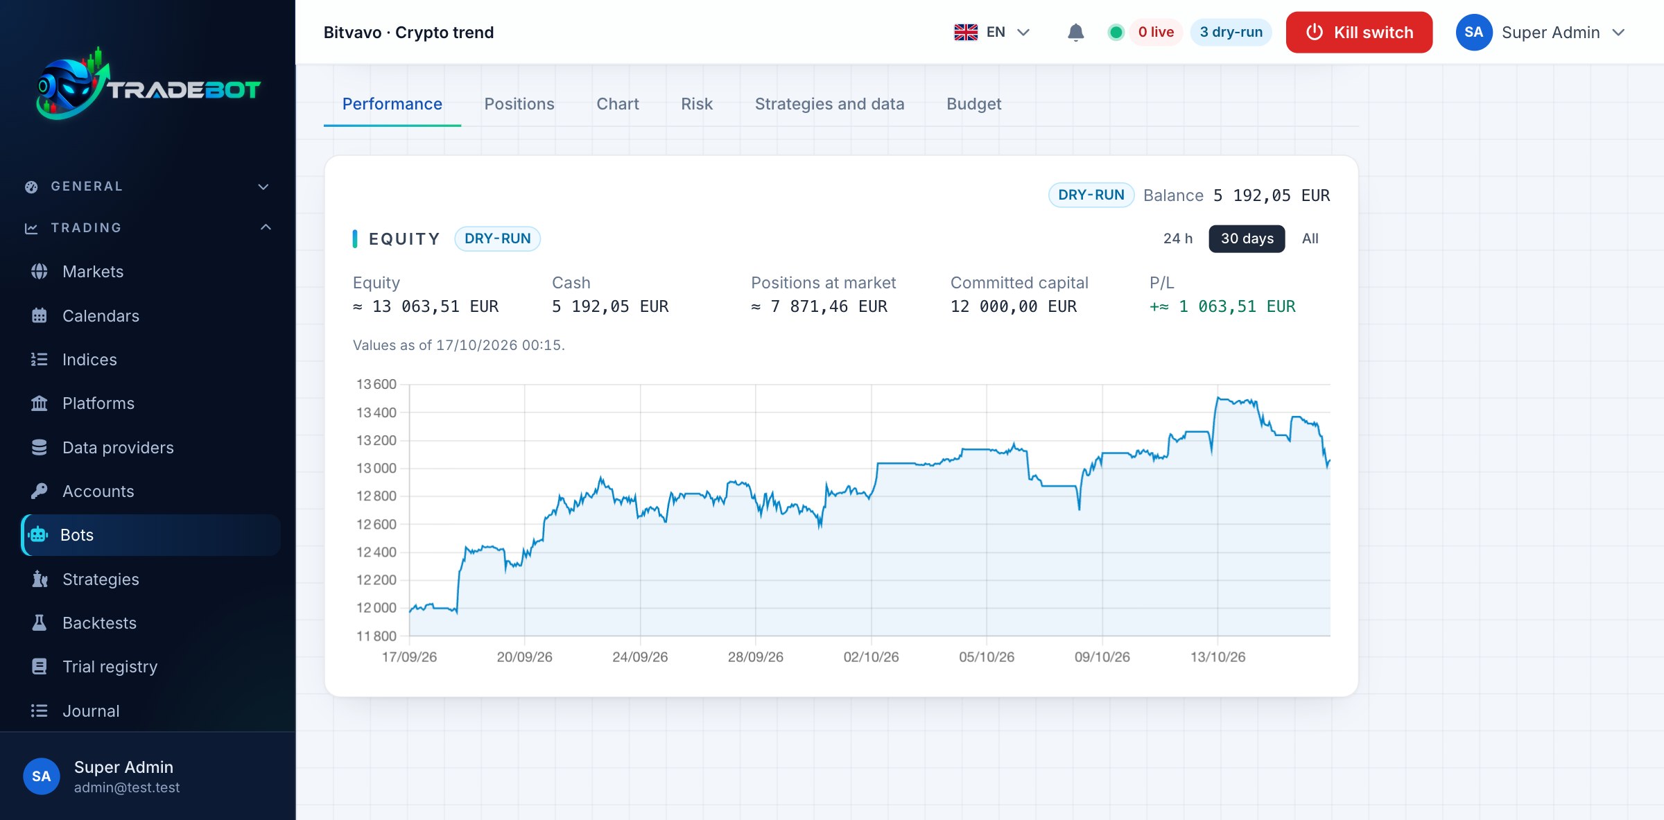Switch to the Performance tab
1664x820 pixels.
(x=392, y=104)
